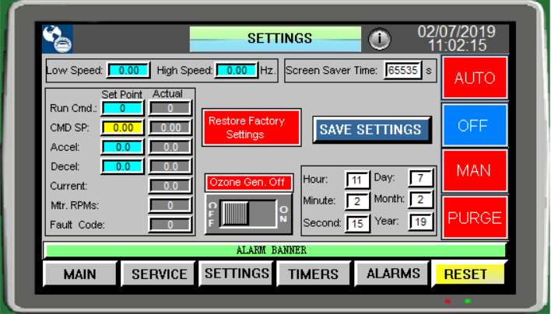Screen dimensions: 551x314
Task: Select AUTO operating mode
Action: coord(474,78)
